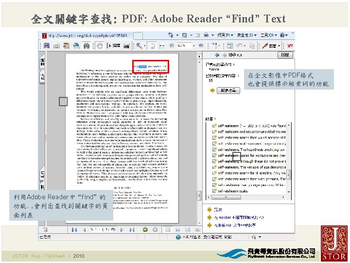Click the browser Print icon
350x263 pixels.
(x=206, y=35)
